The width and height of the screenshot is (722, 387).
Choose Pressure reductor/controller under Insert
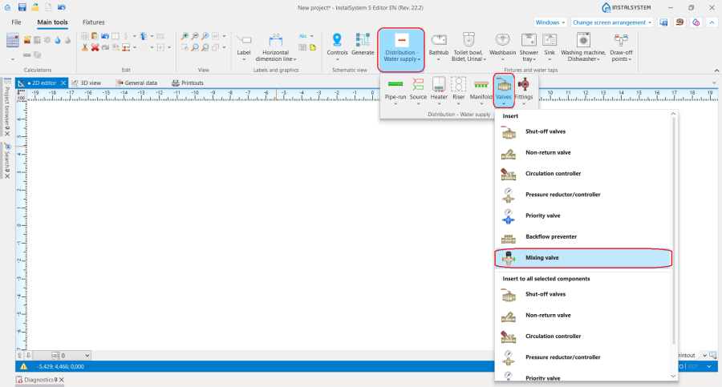(583, 195)
